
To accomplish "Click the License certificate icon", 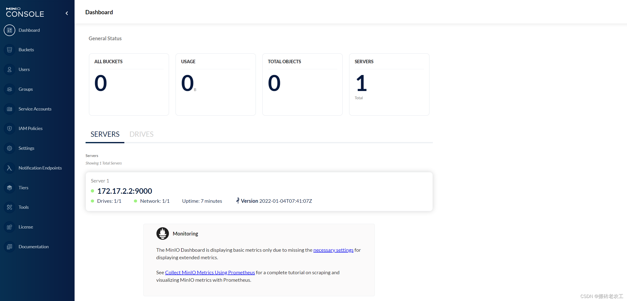I will [x=10, y=227].
